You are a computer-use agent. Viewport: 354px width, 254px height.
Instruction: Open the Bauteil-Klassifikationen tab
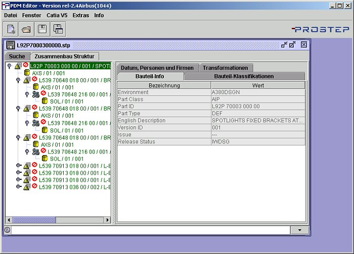pos(244,76)
